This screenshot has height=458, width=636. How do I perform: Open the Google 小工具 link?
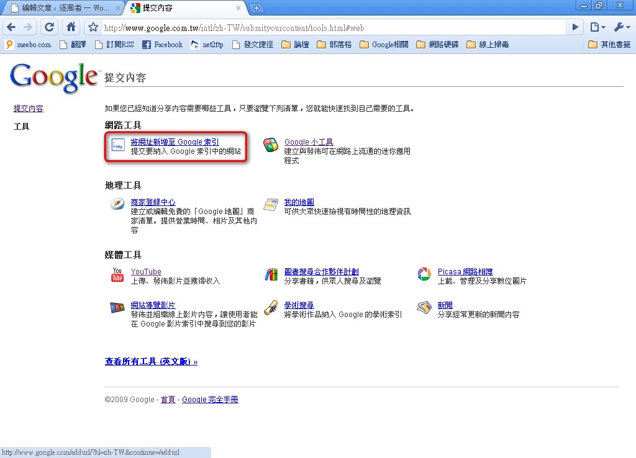[x=309, y=142]
